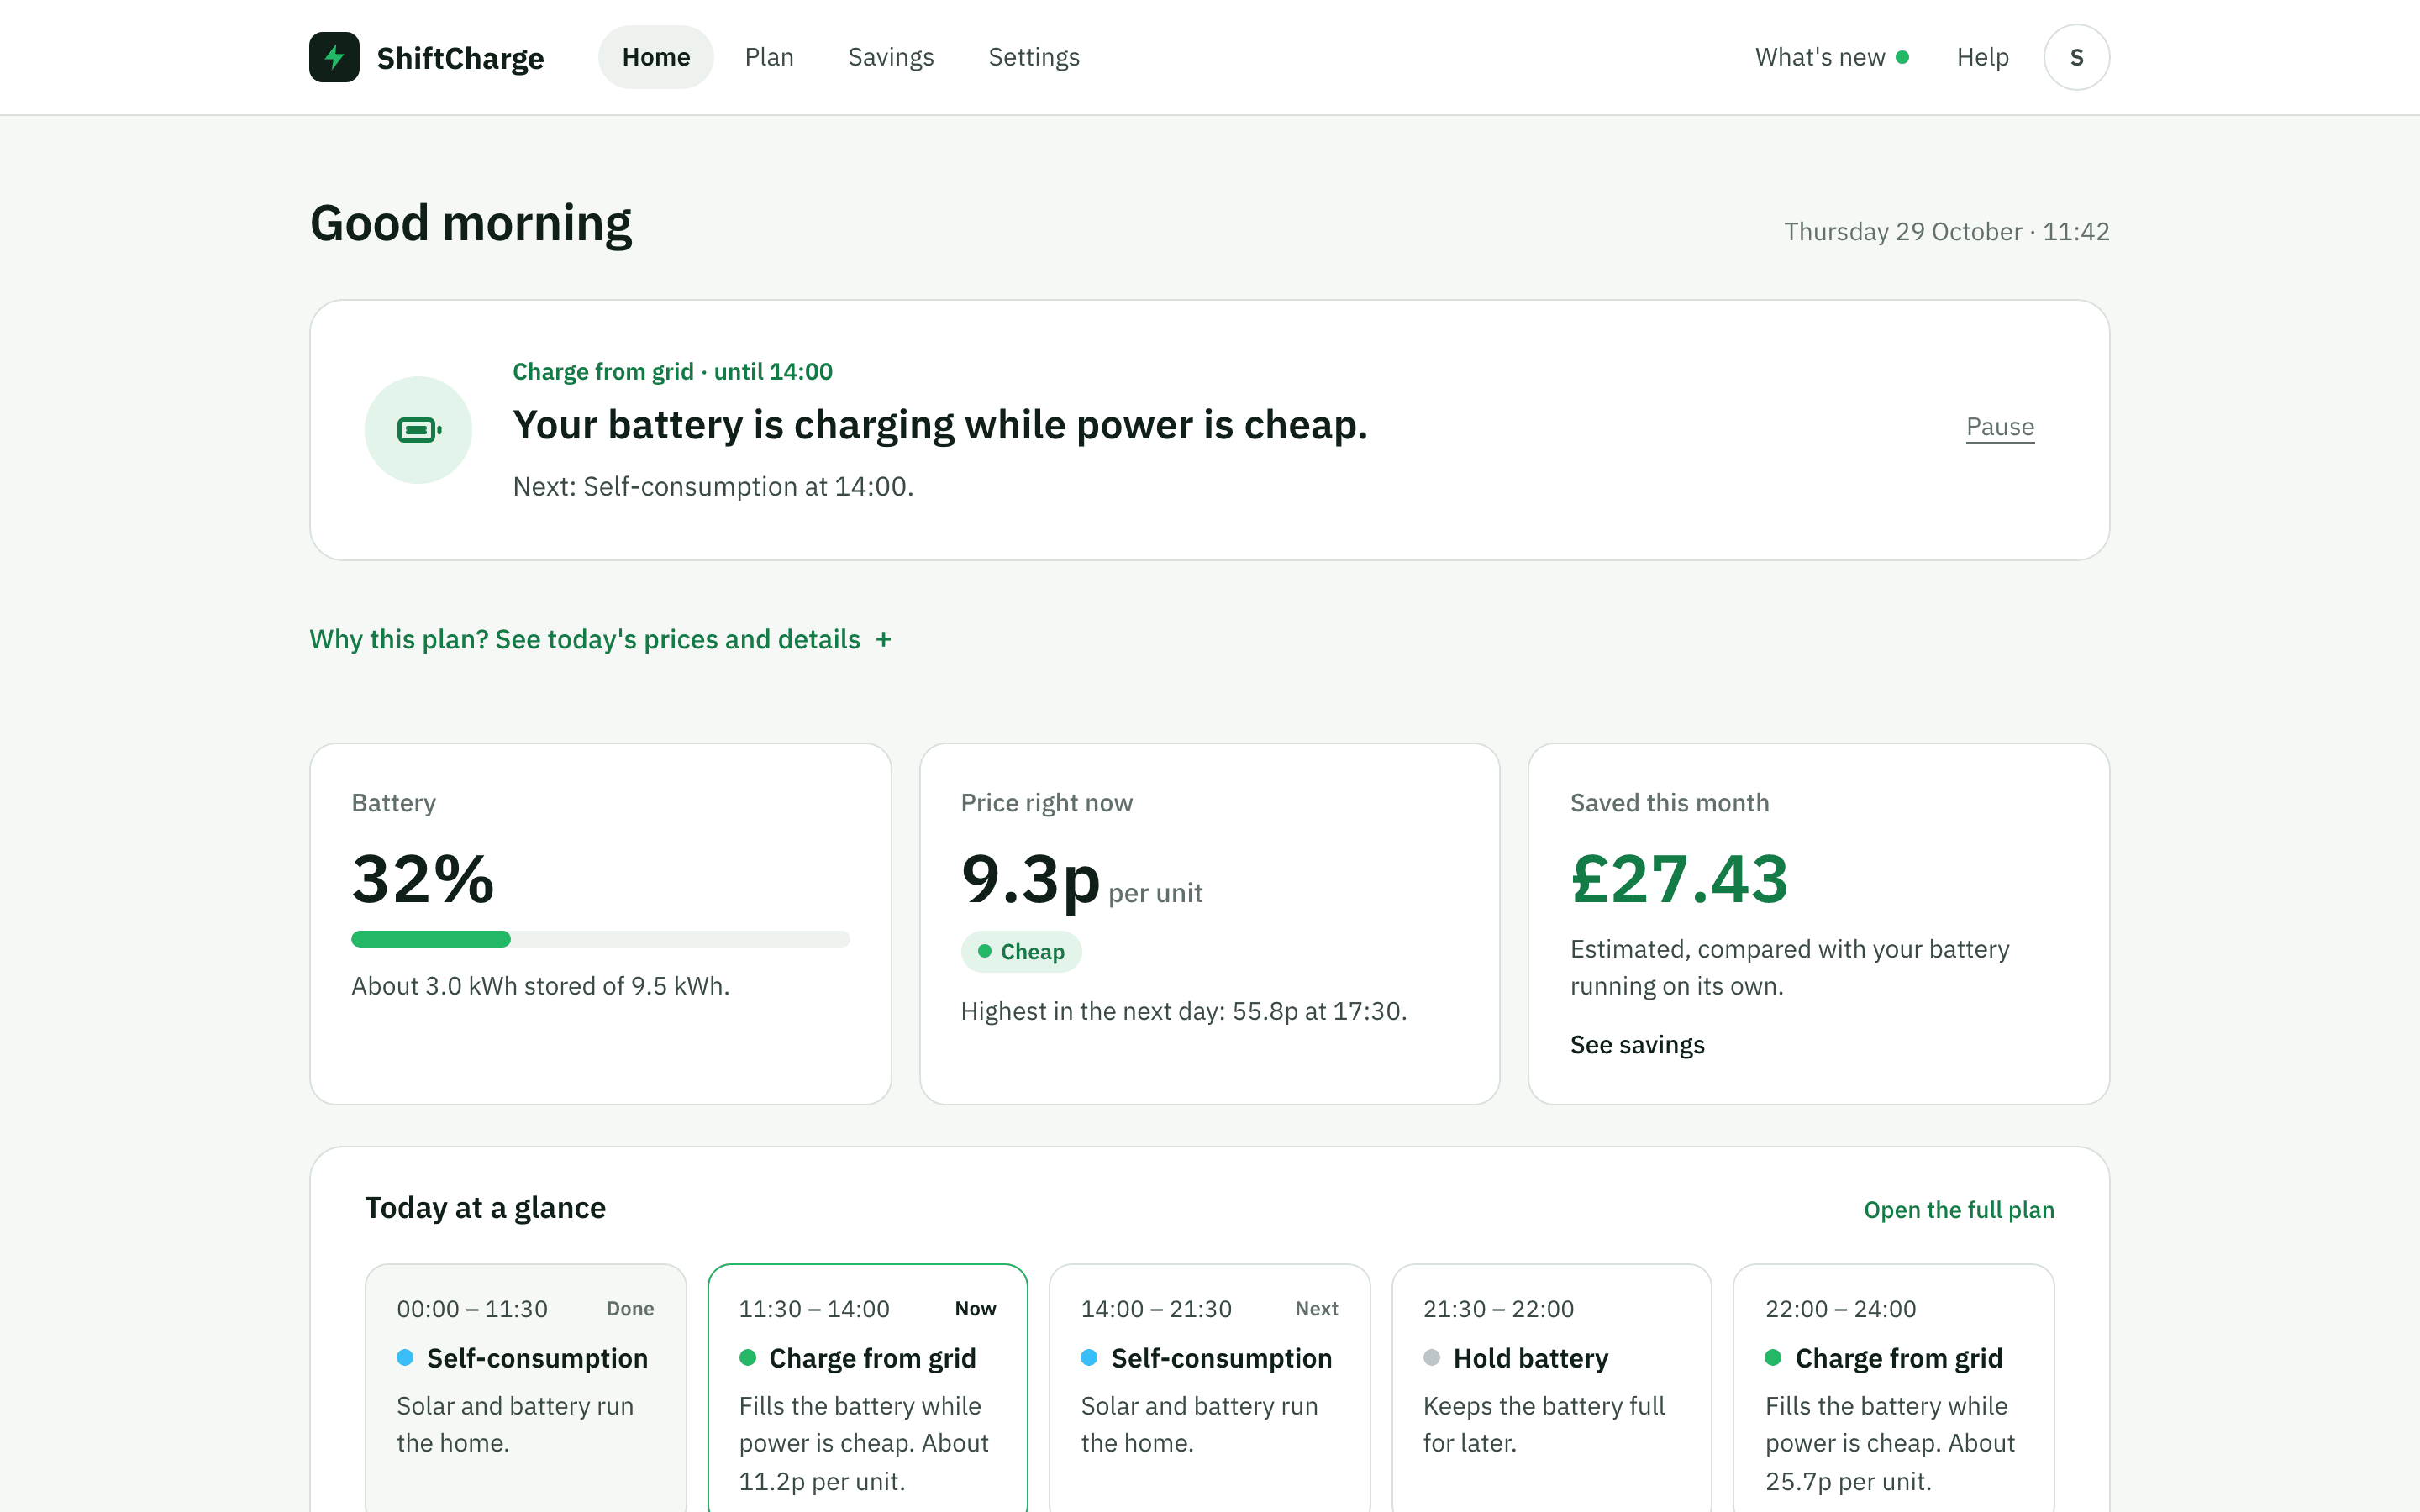Click the £27.43 saved amount
2420x1512 pixels.
(1679, 879)
